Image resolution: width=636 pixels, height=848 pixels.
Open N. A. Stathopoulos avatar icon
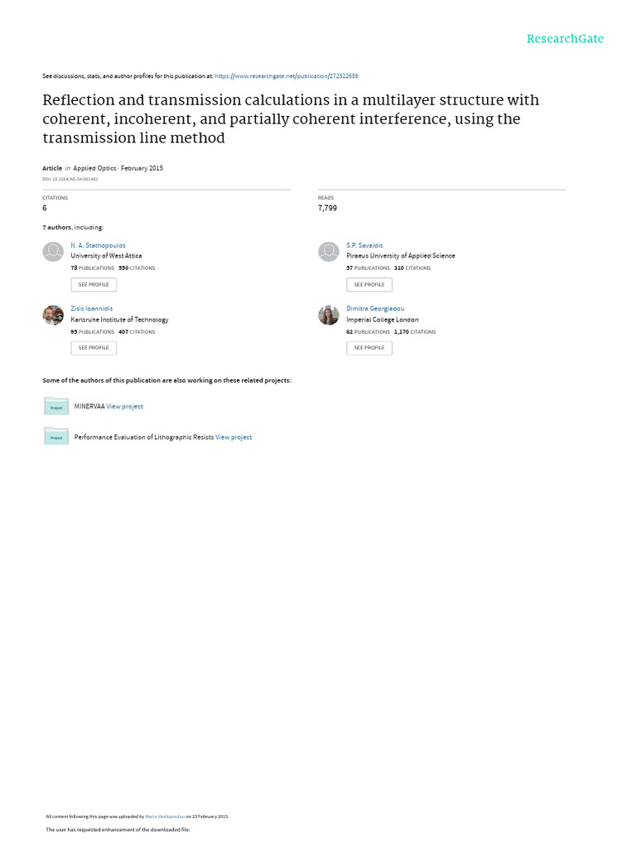click(x=53, y=252)
